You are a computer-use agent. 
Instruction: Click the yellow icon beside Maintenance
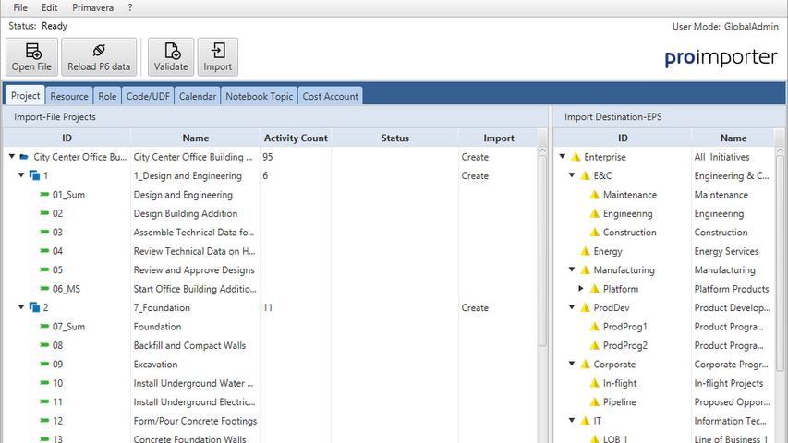click(594, 195)
